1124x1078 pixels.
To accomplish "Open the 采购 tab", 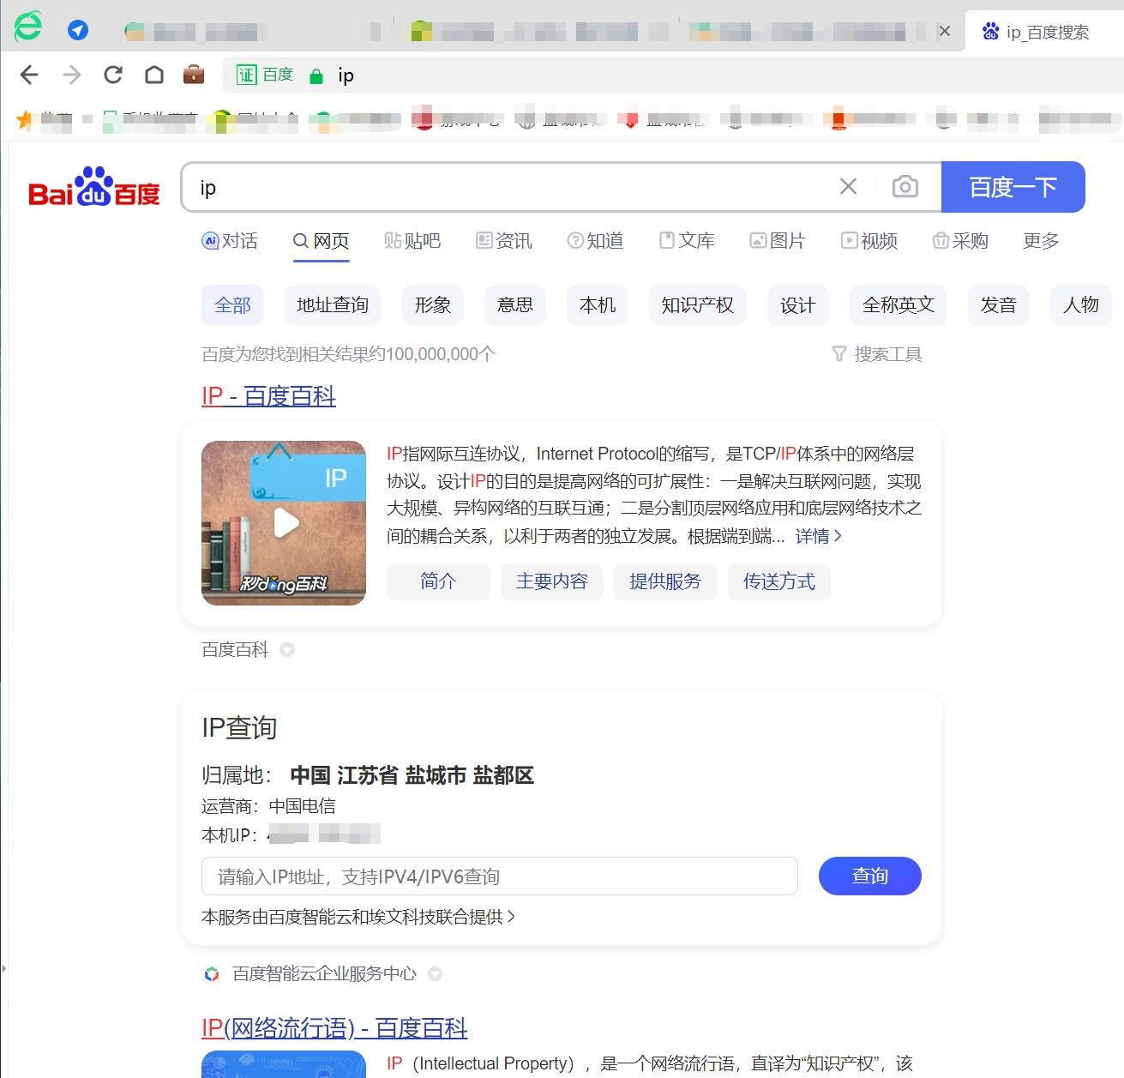I will coord(960,241).
